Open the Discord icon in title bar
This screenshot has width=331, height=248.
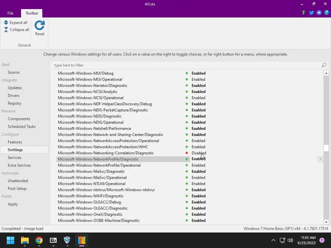(x=319, y=13)
